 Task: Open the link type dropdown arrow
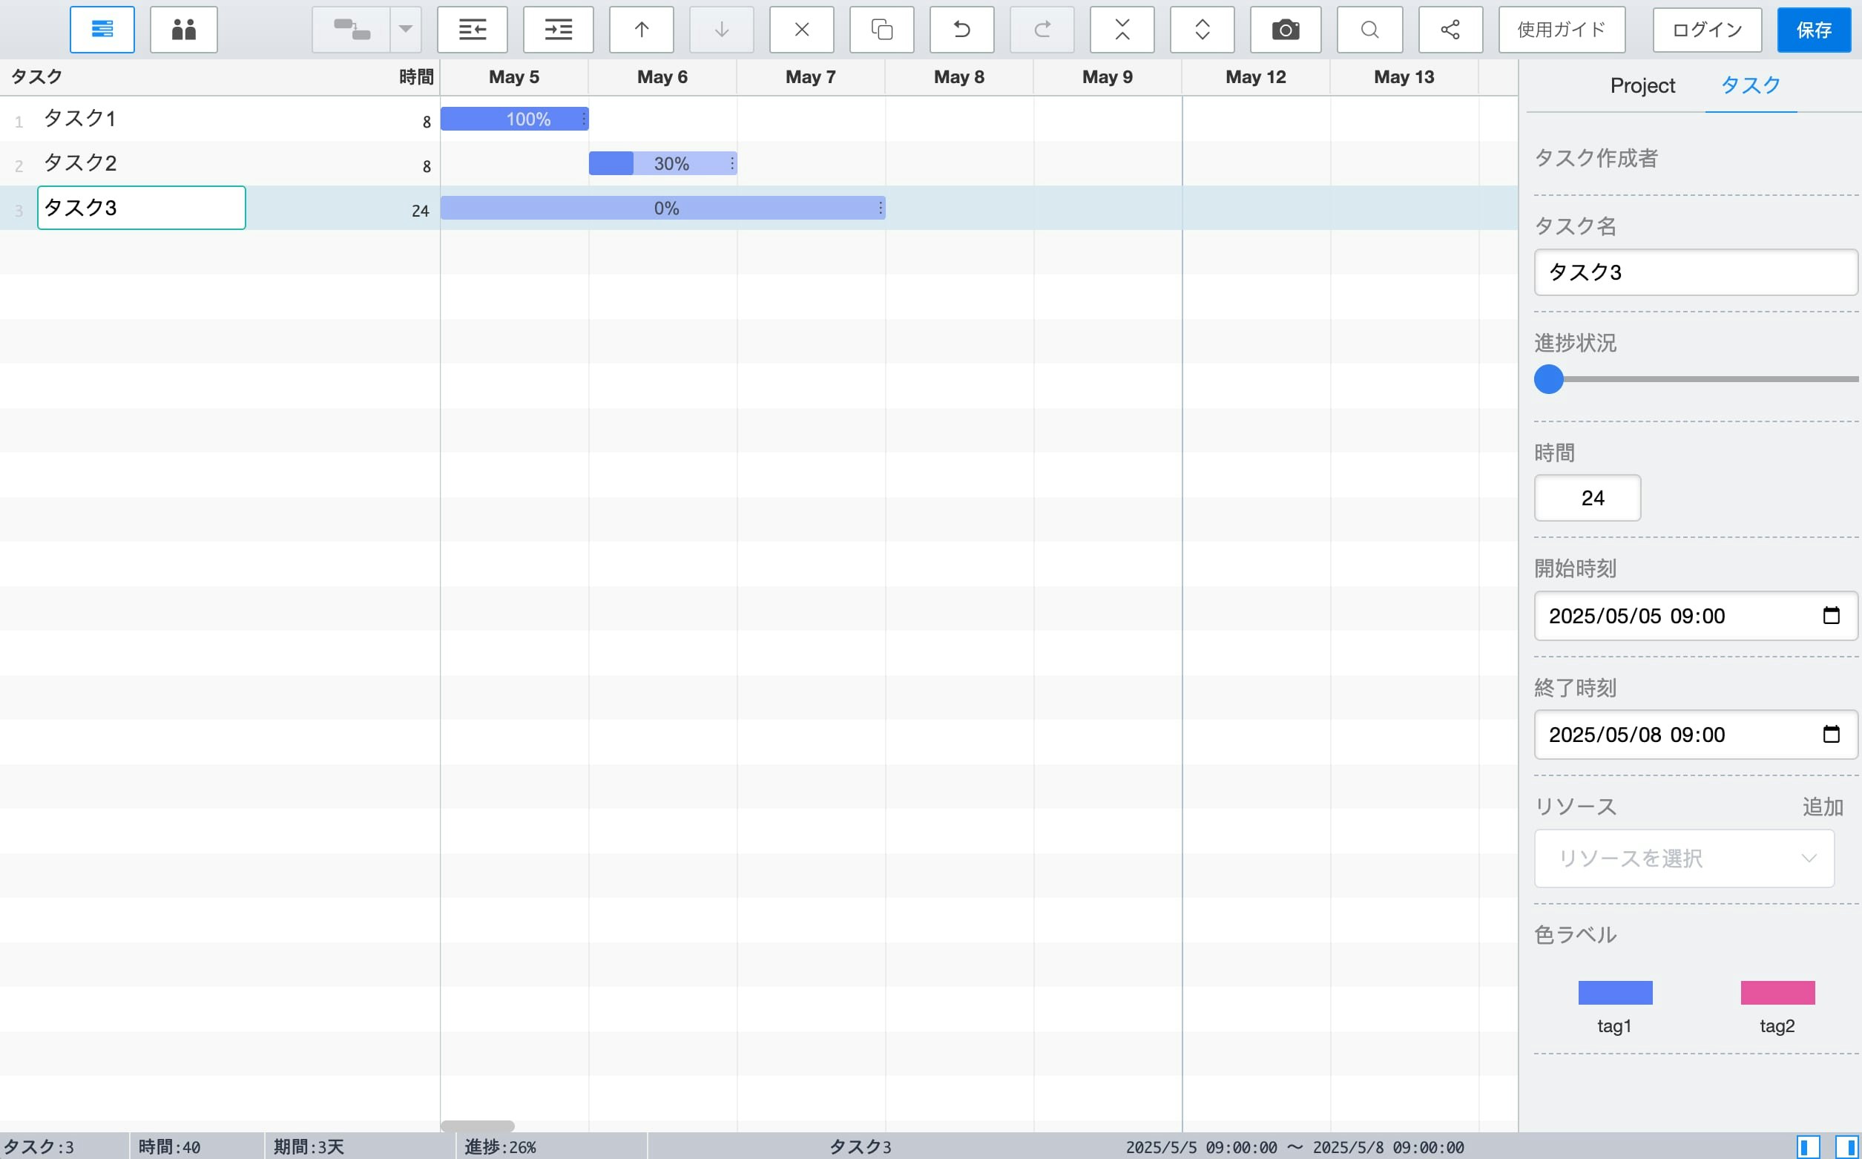coord(405,30)
